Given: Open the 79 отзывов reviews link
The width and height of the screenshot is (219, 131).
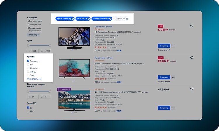Looking at the screenshot, I should click(112, 47).
